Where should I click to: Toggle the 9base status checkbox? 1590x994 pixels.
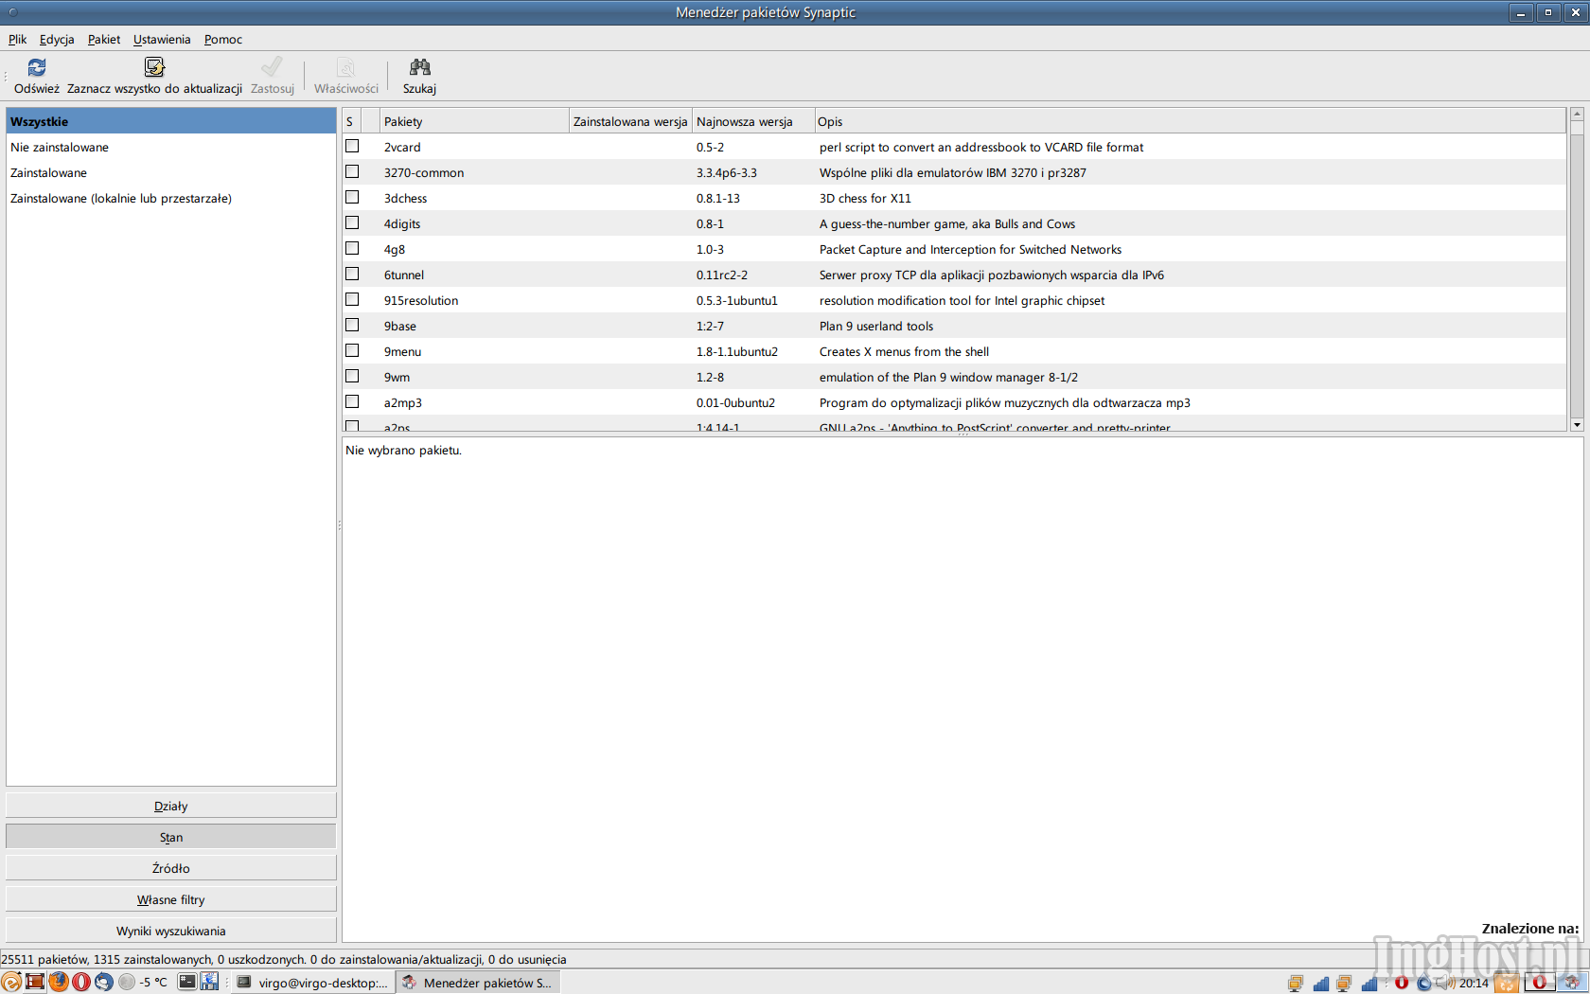tap(352, 325)
